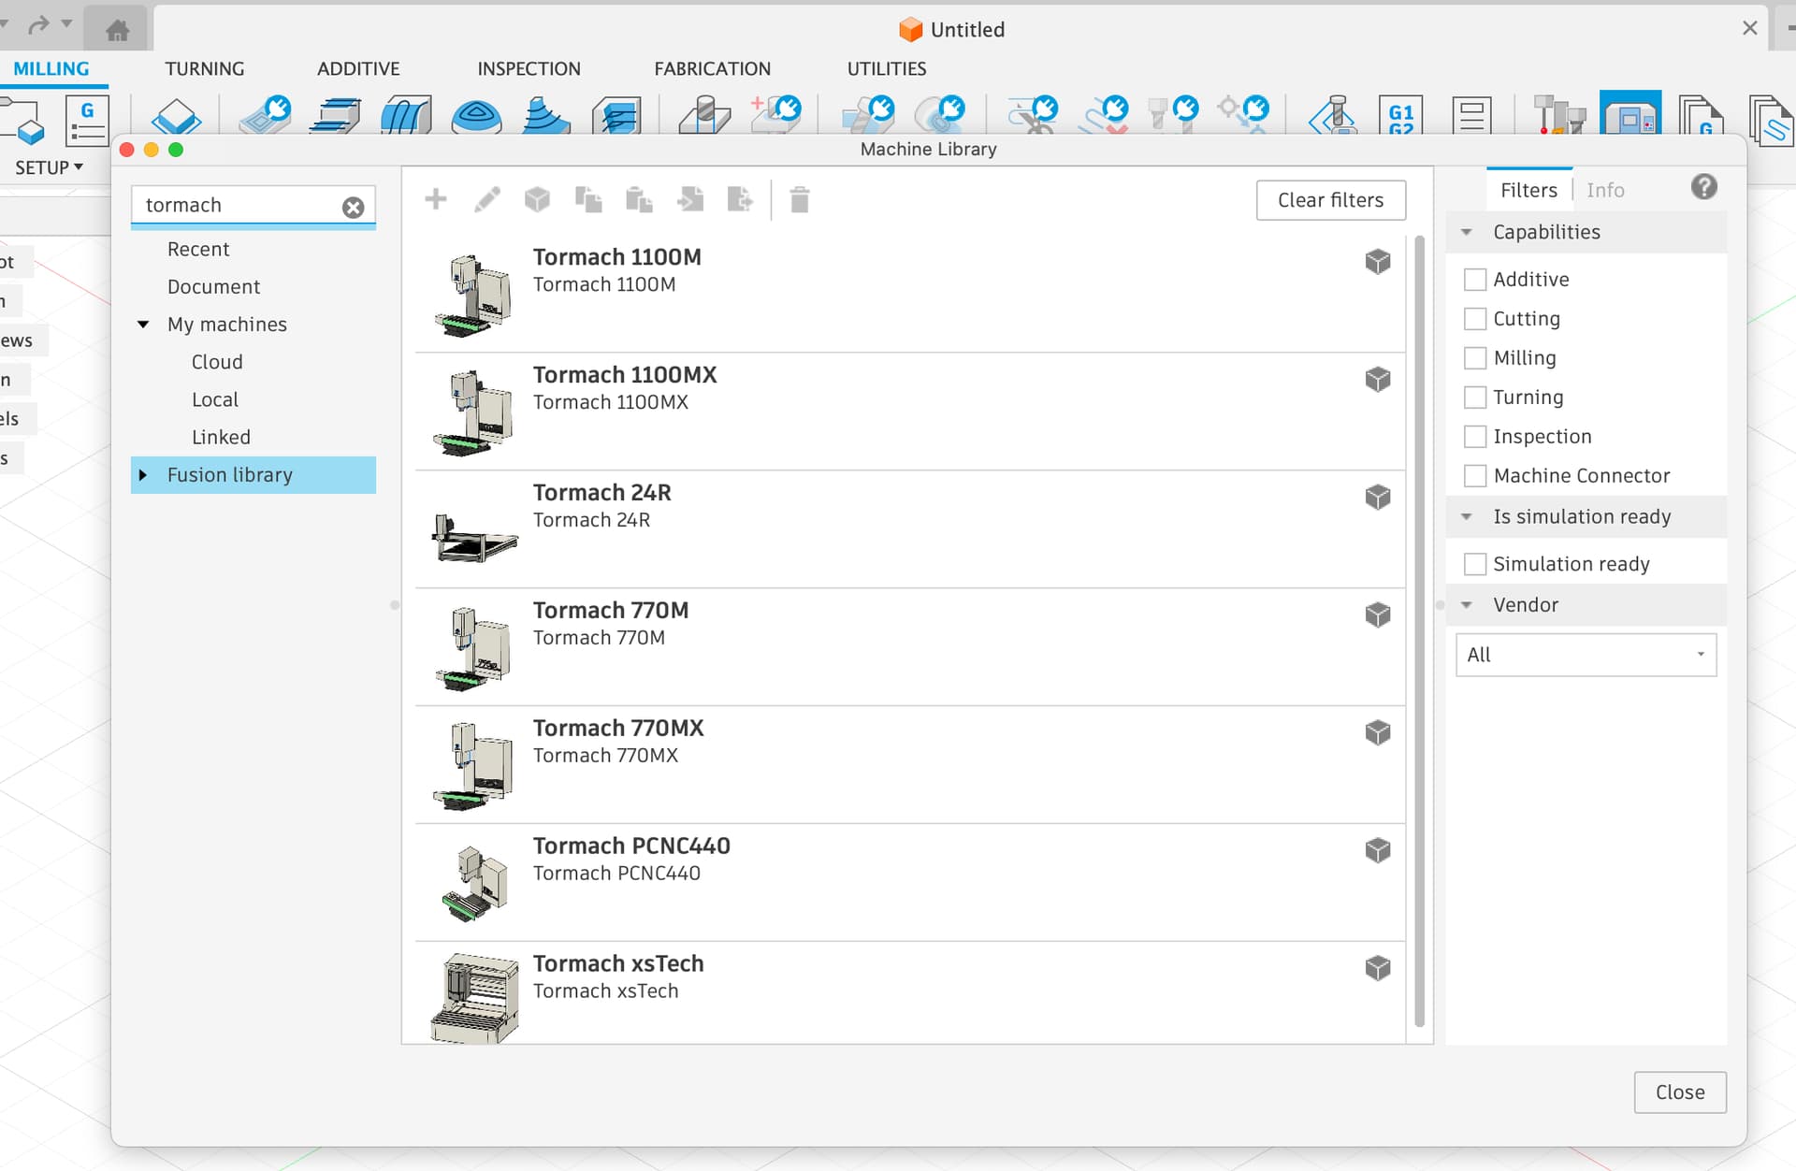This screenshot has height=1171, width=1796.
Task: Click the add new machine plus icon
Action: 435,199
